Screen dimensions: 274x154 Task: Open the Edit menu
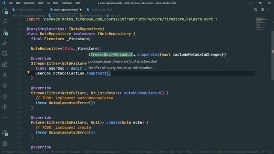(18, 3)
